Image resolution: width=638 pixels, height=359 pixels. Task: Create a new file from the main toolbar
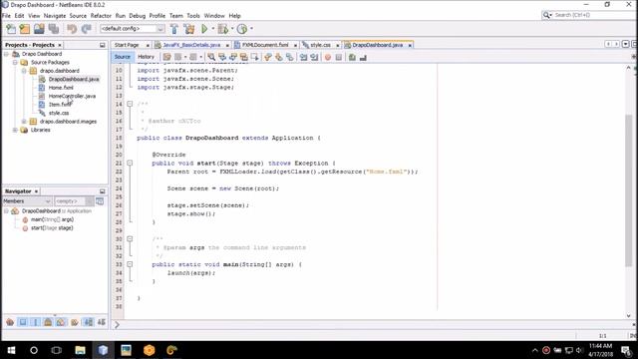coord(11,29)
